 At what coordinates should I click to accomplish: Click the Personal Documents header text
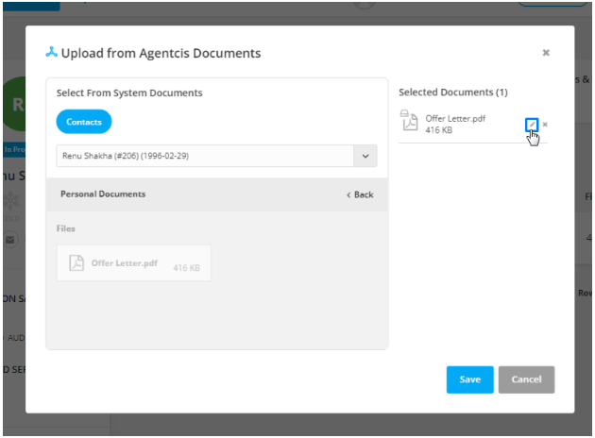103,194
